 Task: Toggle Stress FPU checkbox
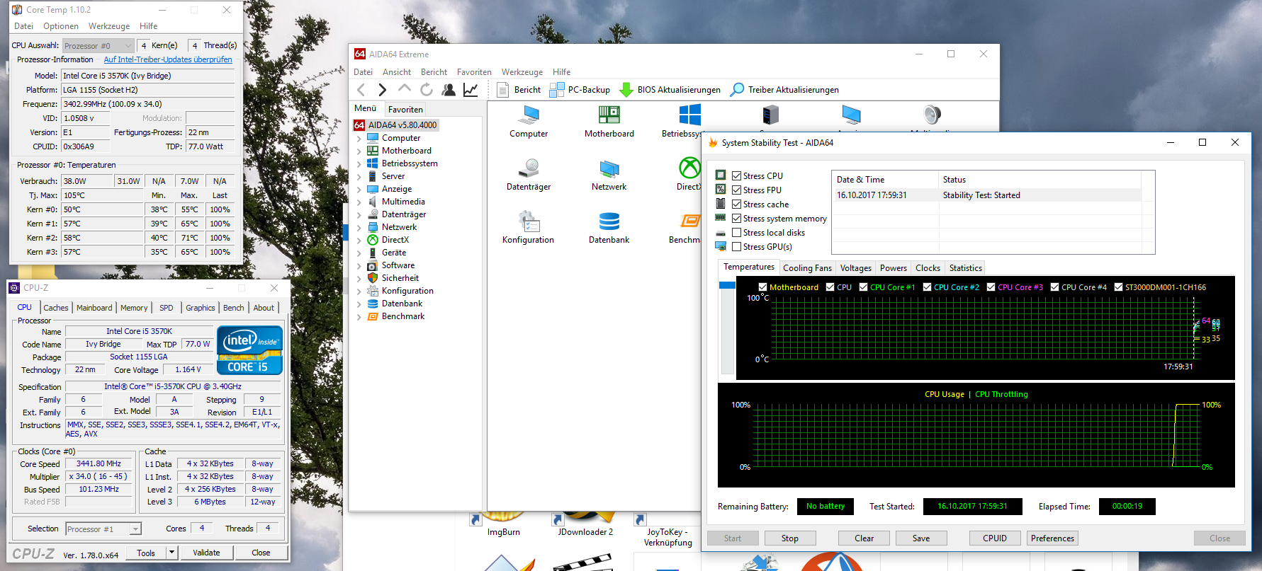(x=737, y=190)
